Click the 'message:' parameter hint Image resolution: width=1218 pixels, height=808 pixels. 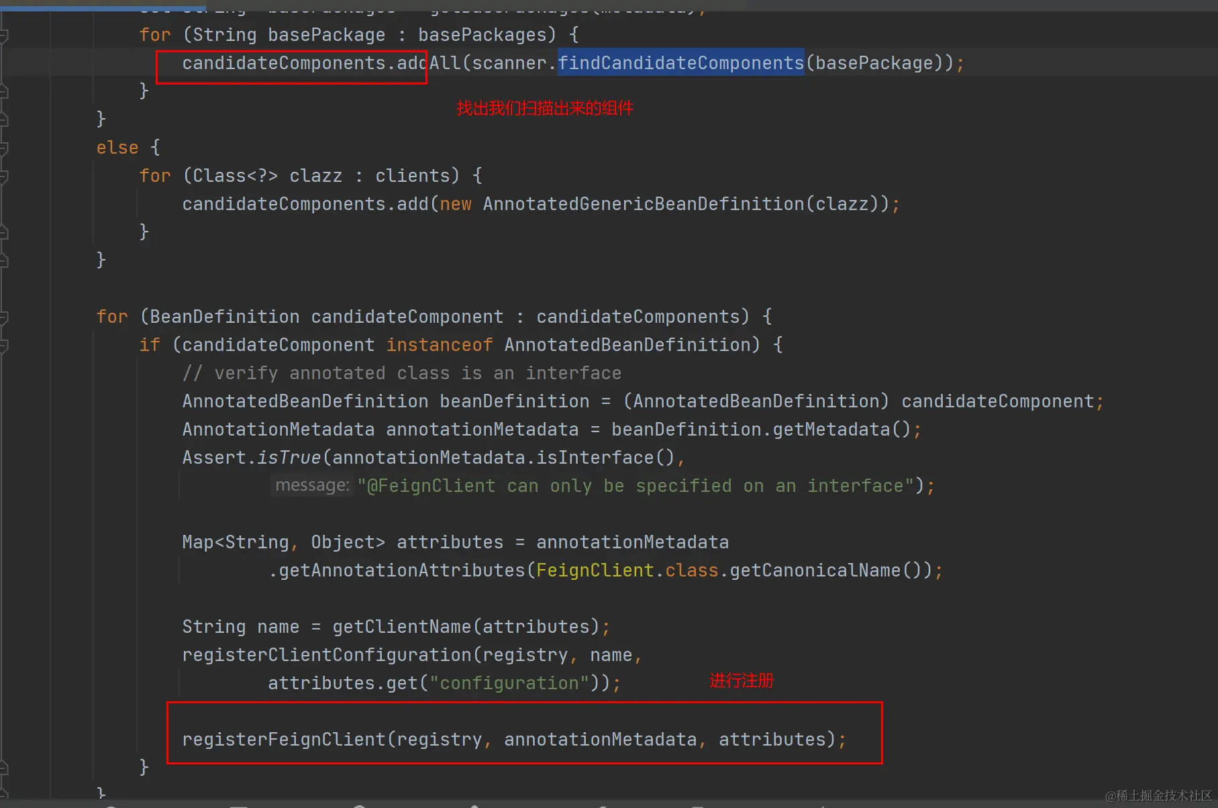pyautogui.click(x=312, y=485)
